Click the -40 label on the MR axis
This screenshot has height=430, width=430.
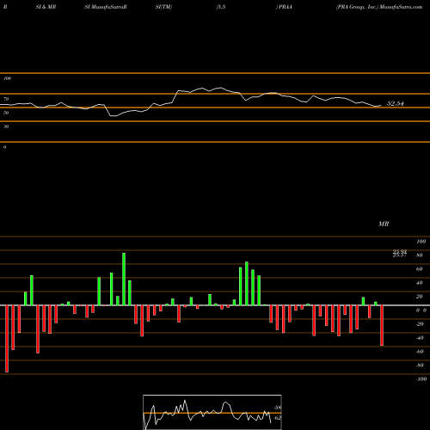[420, 338]
